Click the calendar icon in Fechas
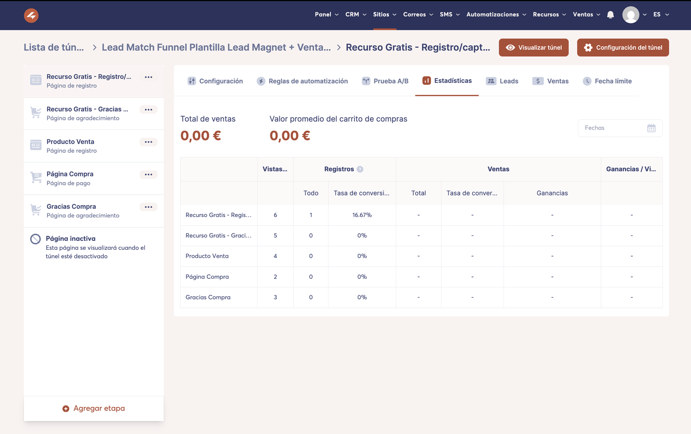This screenshot has width=691, height=434. [651, 128]
